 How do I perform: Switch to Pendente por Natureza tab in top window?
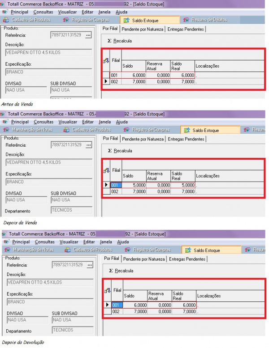[142, 29]
